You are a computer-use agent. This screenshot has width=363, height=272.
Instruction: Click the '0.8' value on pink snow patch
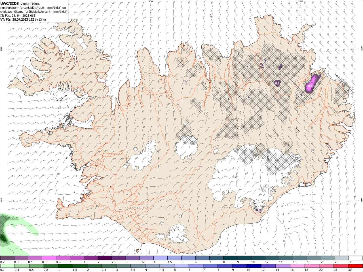point(310,86)
